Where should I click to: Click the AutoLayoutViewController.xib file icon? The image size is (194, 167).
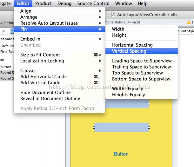[x=113, y=15]
